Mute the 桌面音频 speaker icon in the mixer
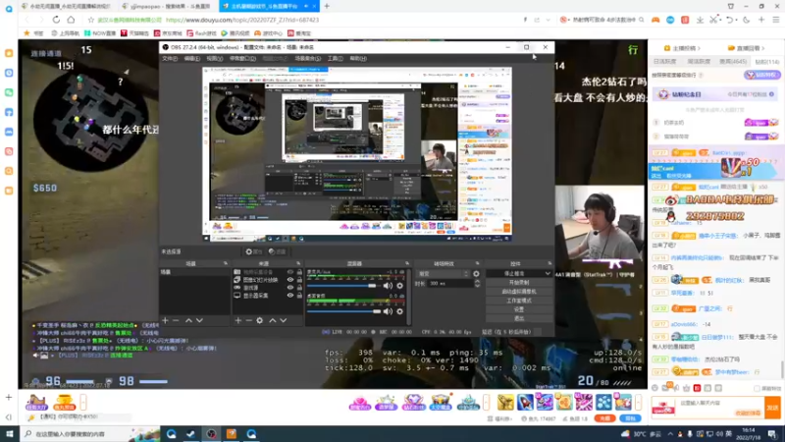Viewport: 785px width, 442px height. [388, 311]
